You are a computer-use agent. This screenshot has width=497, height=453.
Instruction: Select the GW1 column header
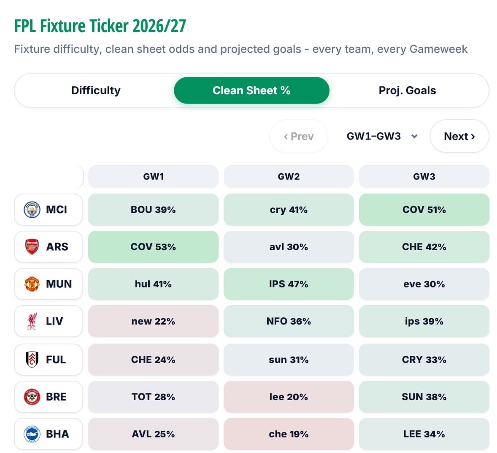(154, 177)
